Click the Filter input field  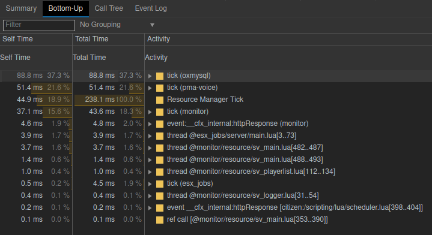tap(39, 25)
